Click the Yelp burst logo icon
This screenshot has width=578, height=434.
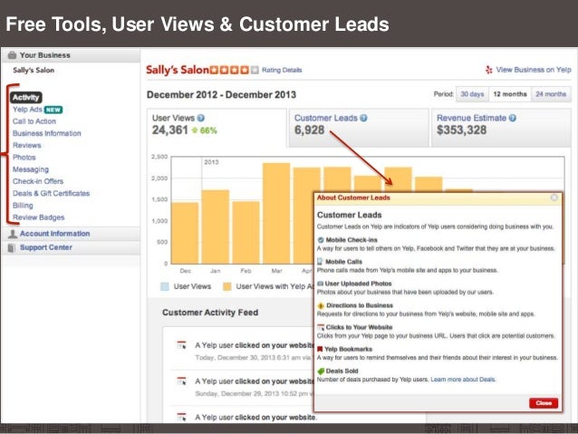(489, 70)
